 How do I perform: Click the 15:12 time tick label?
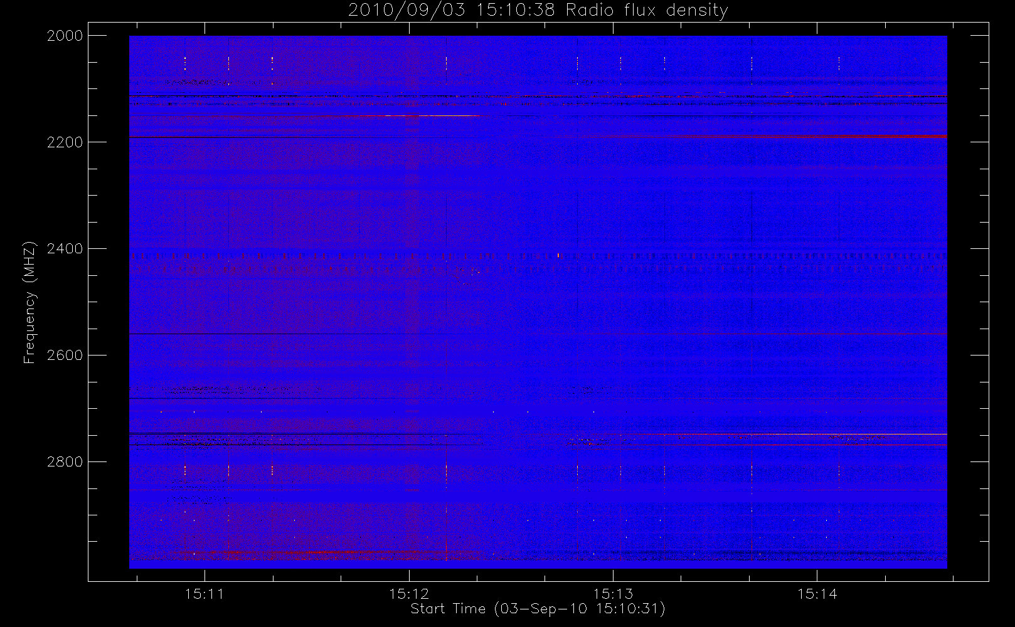point(408,594)
